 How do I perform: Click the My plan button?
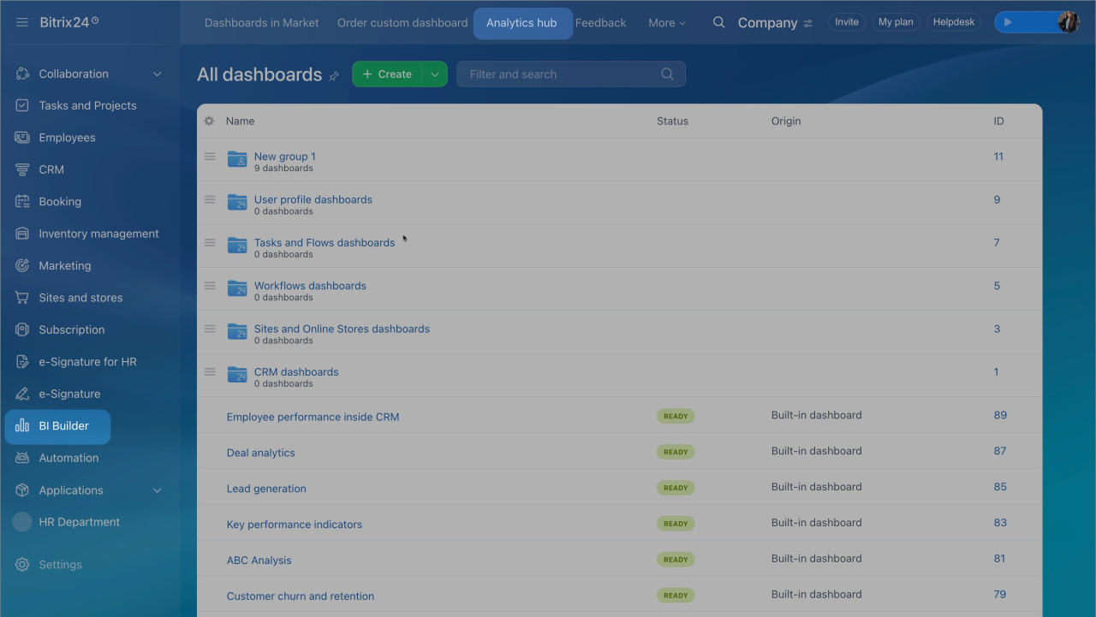(x=896, y=22)
